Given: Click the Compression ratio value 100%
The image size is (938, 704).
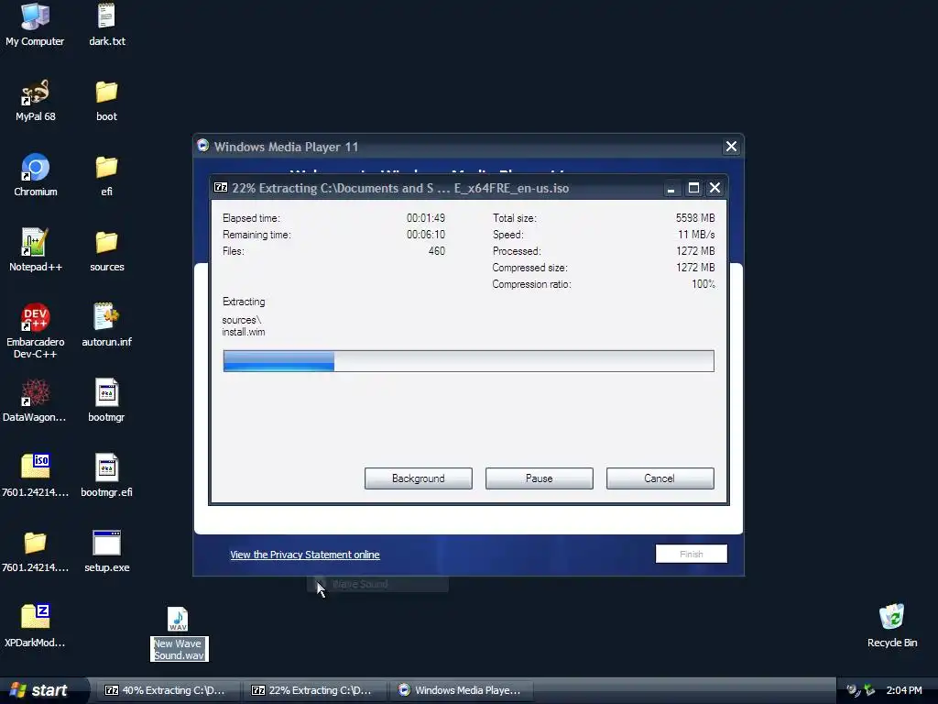Looking at the screenshot, I should [x=703, y=284].
